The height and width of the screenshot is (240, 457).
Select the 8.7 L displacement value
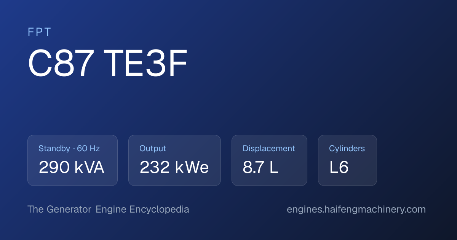[260, 168]
